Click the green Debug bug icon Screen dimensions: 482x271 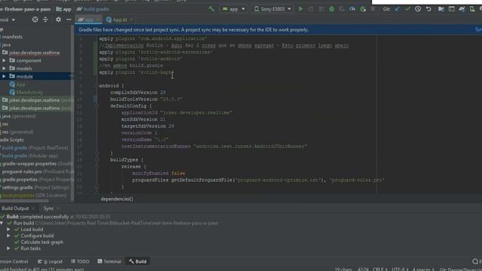coord(331,9)
